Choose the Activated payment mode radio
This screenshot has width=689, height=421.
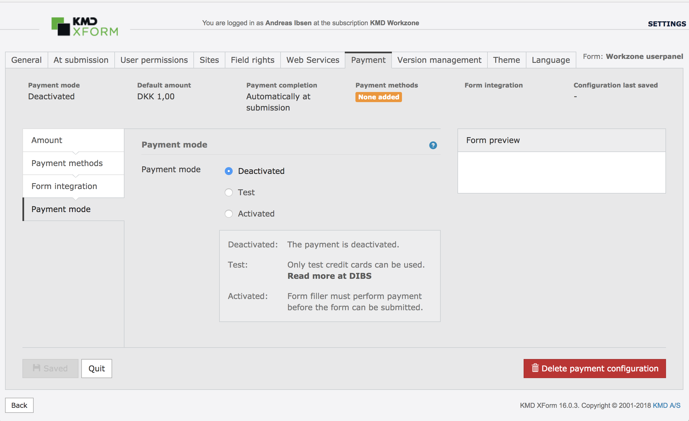tap(229, 214)
